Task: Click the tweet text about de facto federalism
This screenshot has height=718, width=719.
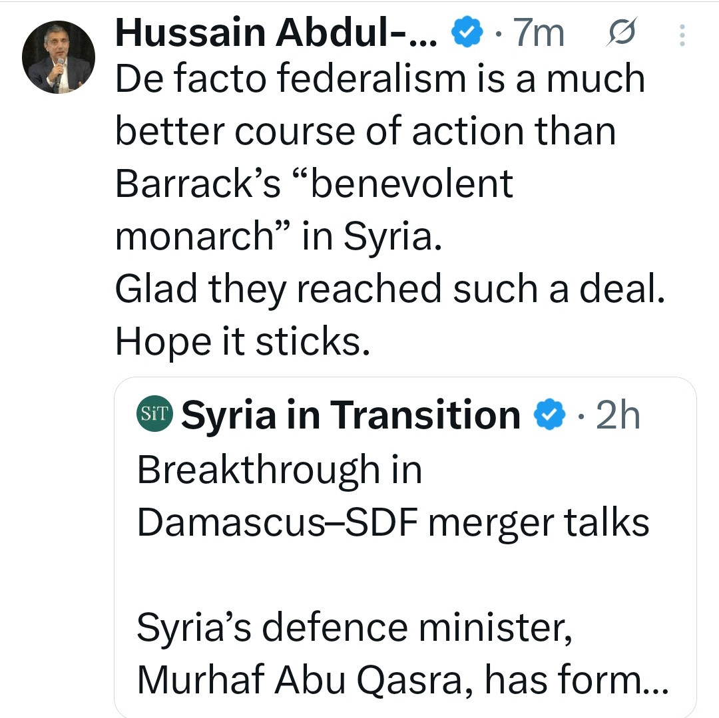Action: tap(389, 210)
